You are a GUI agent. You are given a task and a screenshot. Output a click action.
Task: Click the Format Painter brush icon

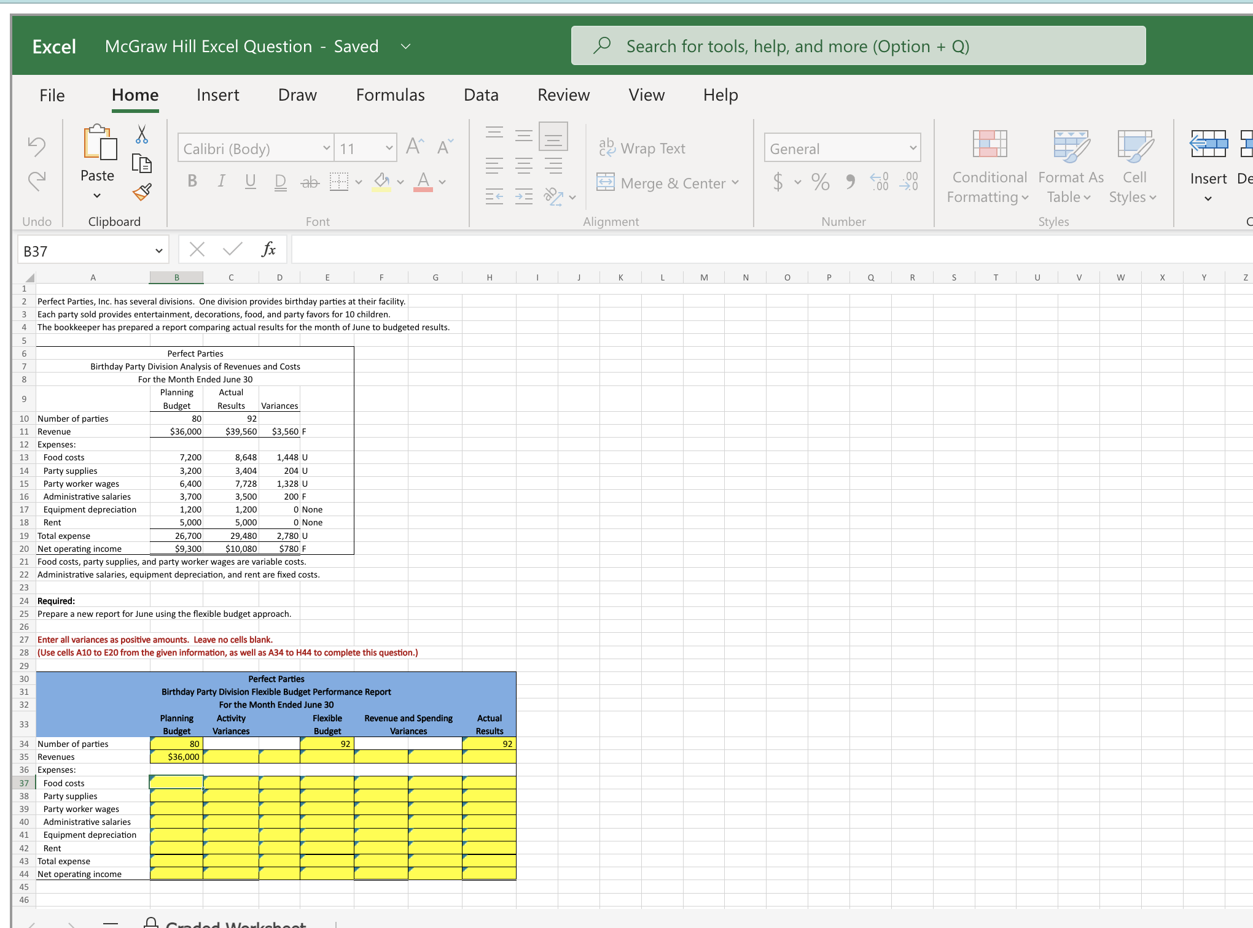(141, 192)
